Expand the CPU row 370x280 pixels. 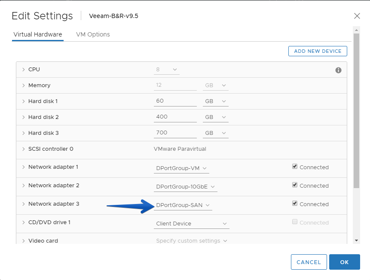tap(23, 69)
